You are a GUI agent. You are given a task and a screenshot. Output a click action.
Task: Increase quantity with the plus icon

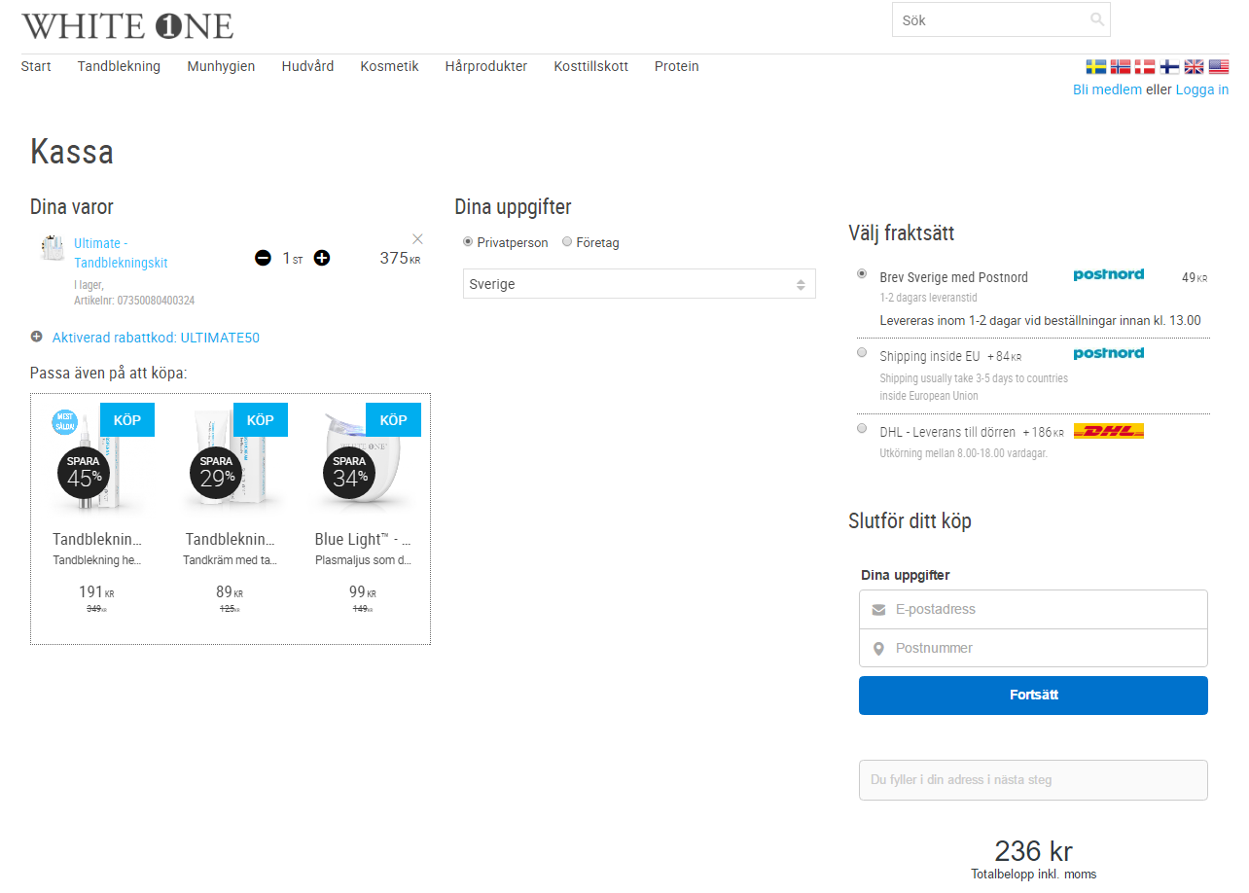[x=322, y=258]
